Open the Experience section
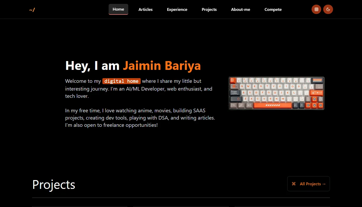The height and width of the screenshot is (207, 362). pyautogui.click(x=177, y=9)
